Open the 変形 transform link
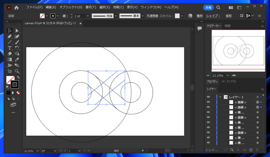Screen dimensions: 270x157 click(x=229, y=16)
